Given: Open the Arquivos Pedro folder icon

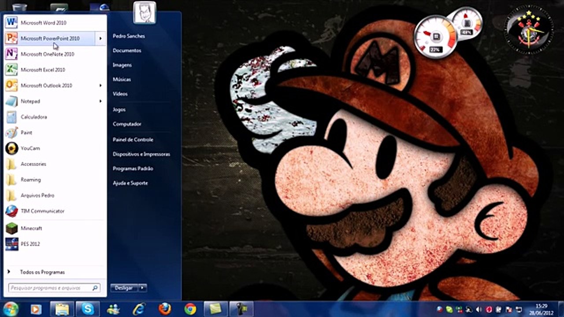Looking at the screenshot, I should point(11,195).
